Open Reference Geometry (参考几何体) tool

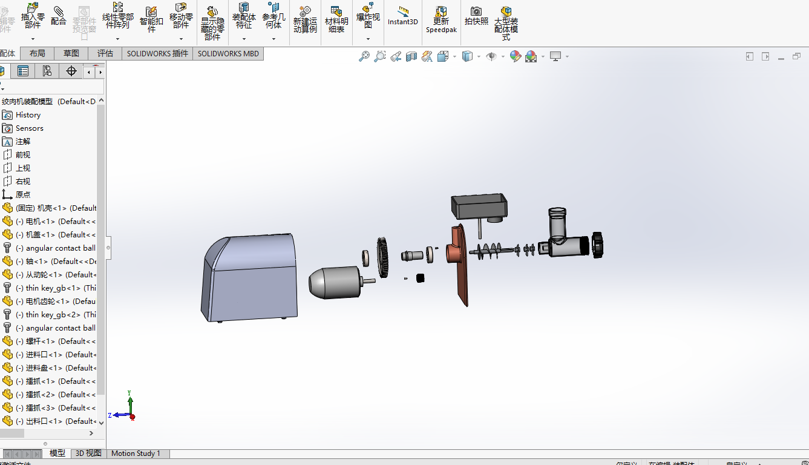(x=273, y=16)
